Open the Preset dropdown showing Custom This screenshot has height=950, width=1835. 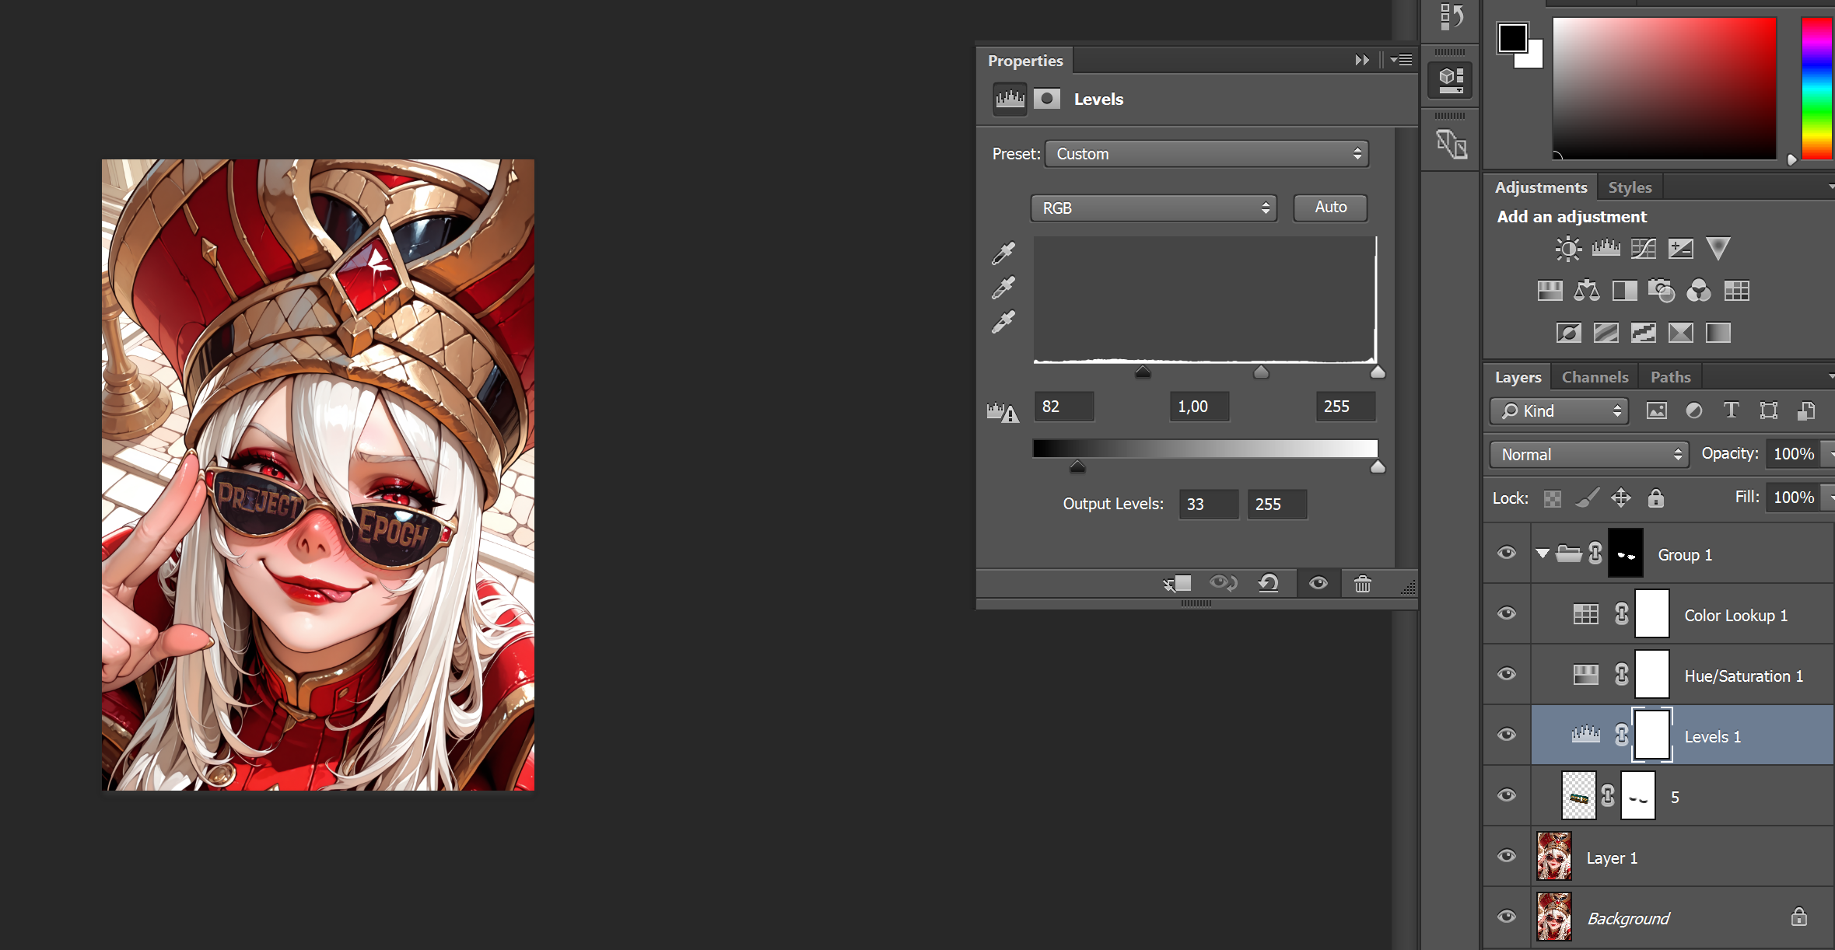(1206, 154)
